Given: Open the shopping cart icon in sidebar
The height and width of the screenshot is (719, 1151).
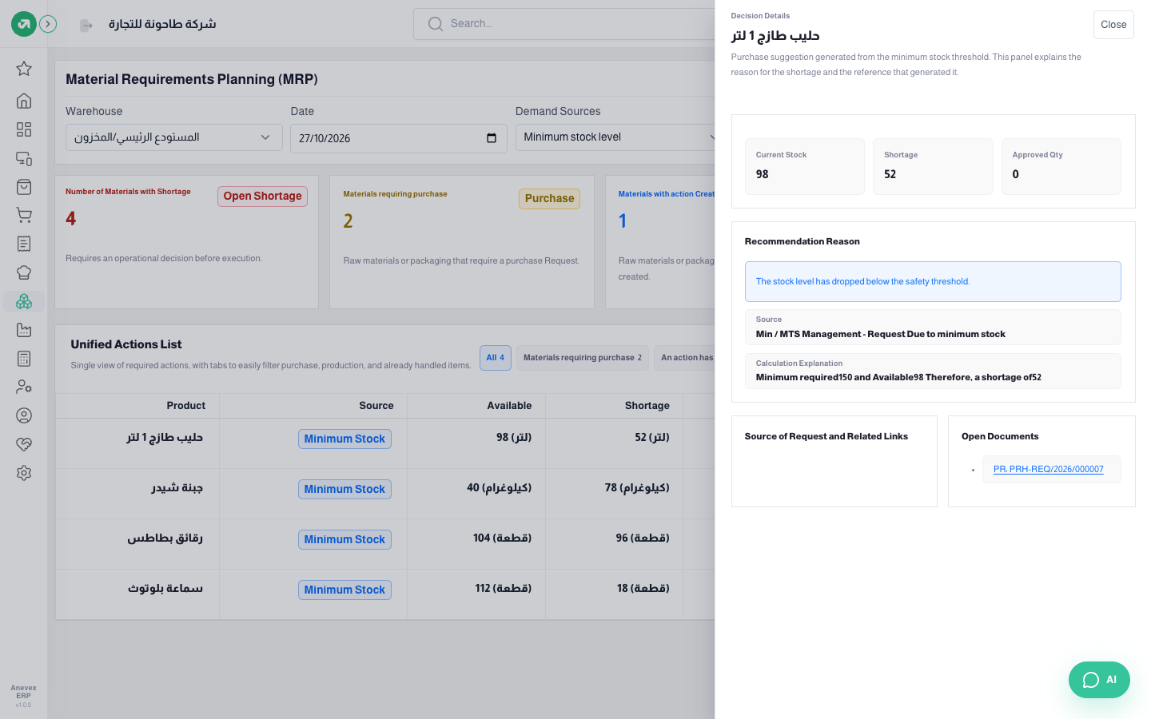Looking at the screenshot, I should point(24,216).
